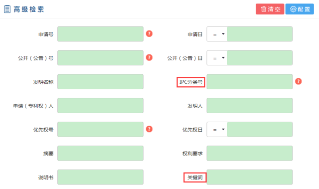The width and height of the screenshot is (319, 189).
Task: Click the help icon next to 申请号
Action: click(x=149, y=33)
